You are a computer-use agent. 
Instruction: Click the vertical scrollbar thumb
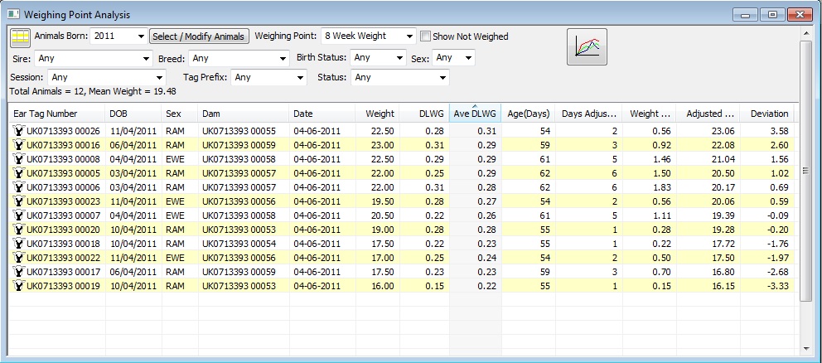805,171
